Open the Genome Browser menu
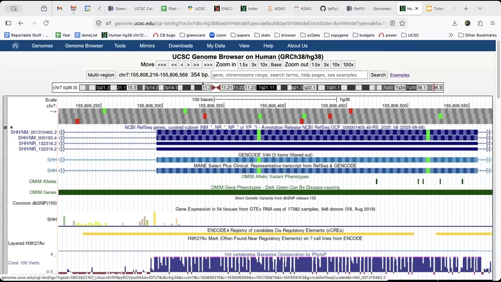The height and width of the screenshot is (282, 501). [84, 46]
